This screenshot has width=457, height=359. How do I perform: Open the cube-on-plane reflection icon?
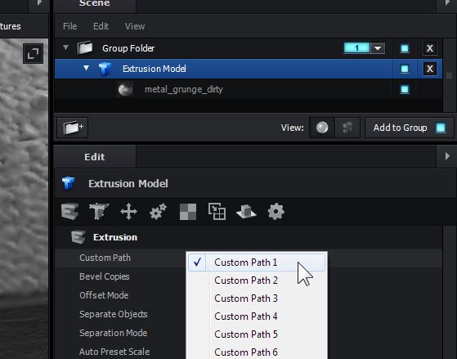247,212
